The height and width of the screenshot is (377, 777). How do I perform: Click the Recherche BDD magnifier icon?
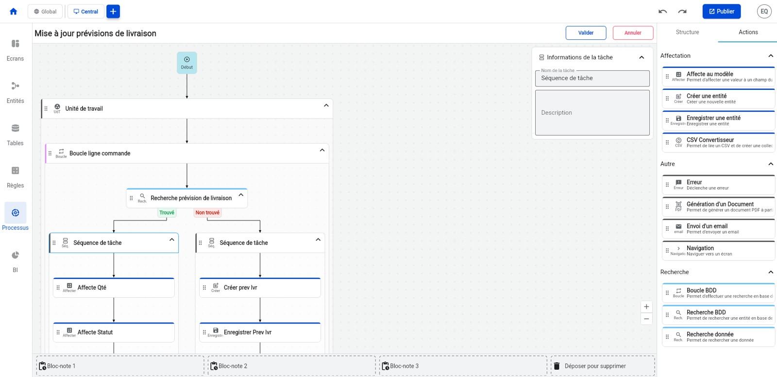coord(678,312)
